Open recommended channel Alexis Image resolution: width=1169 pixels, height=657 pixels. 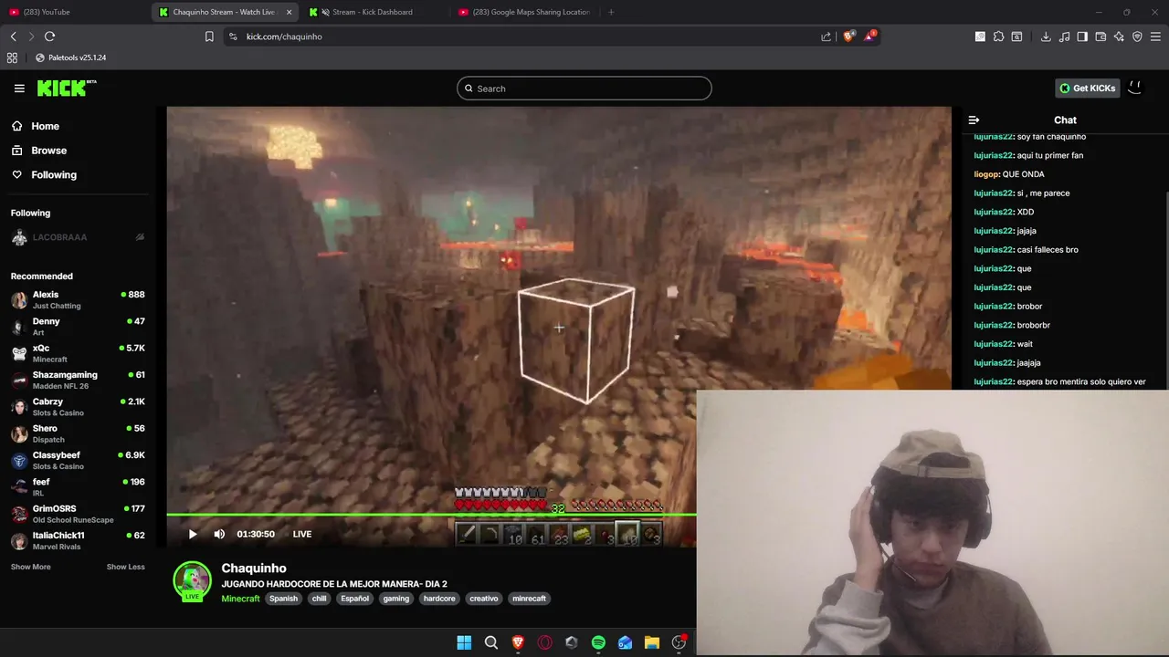(78, 300)
